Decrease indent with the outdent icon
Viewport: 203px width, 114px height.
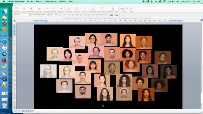(x=97, y=15)
